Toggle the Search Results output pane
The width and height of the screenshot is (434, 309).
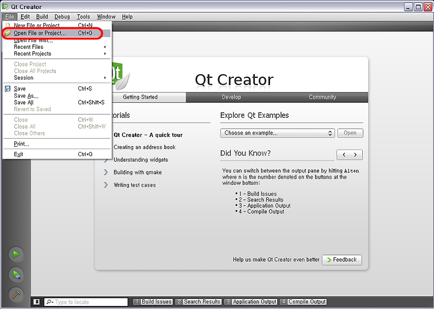pyautogui.click(x=199, y=302)
